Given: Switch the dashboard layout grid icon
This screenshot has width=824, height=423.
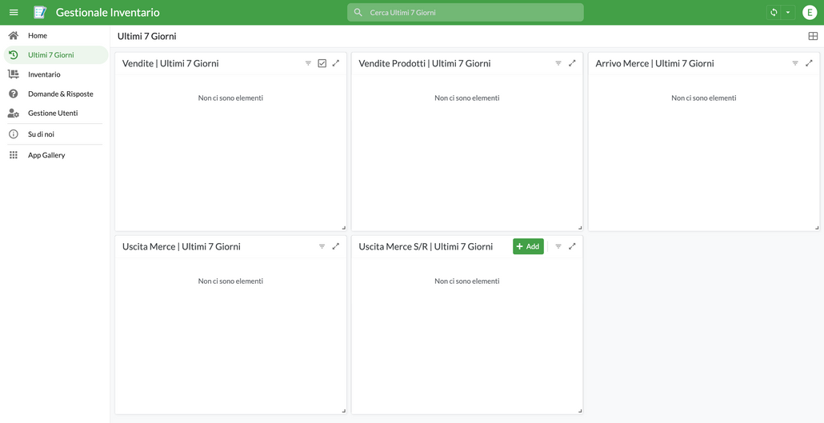Looking at the screenshot, I should [x=813, y=36].
